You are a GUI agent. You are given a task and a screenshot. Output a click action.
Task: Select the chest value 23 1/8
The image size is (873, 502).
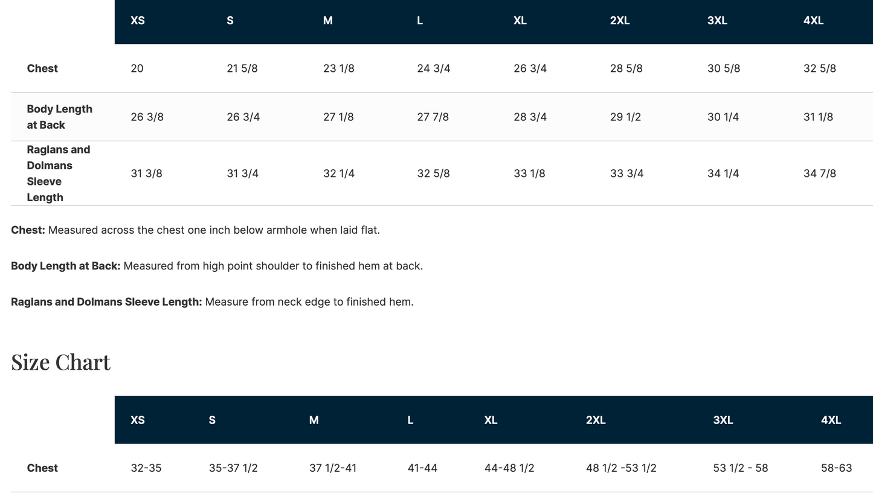338,68
